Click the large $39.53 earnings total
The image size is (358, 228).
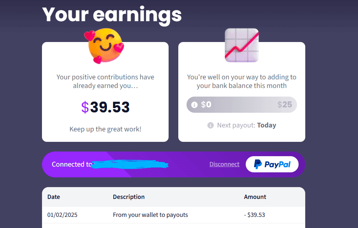pyautogui.click(x=105, y=107)
